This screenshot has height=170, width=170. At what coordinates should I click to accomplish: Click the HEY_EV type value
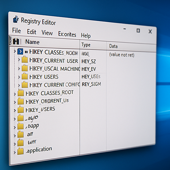click(x=89, y=69)
